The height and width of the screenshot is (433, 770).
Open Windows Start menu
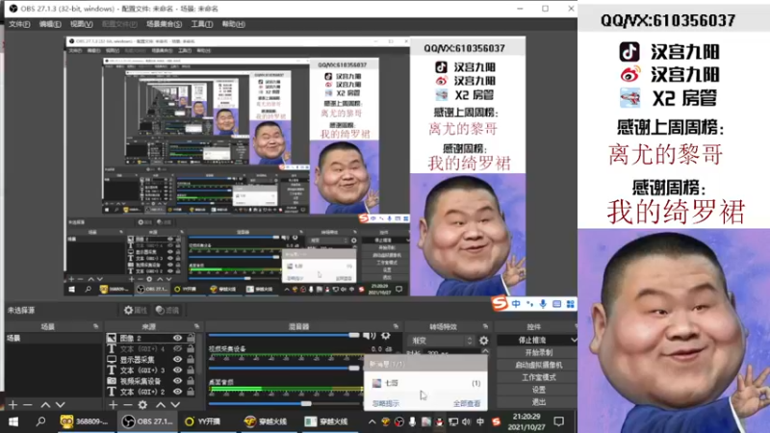pos(13,421)
